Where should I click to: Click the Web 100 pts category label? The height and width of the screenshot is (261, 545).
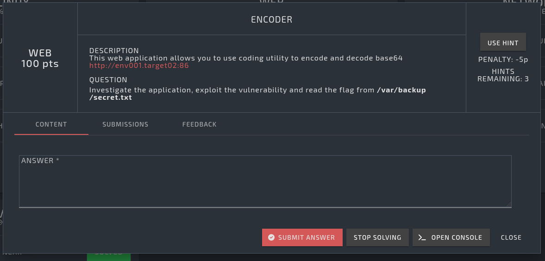pyautogui.click(x=40, y=59)
